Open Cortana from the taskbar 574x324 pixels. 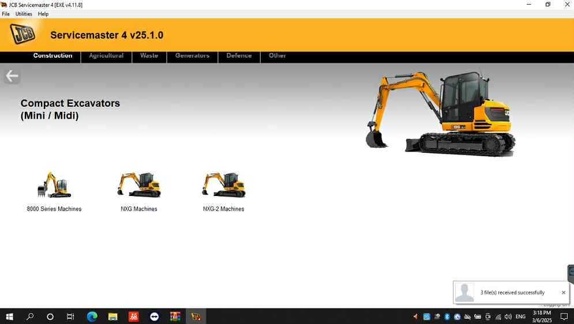(x=50, y=317)
